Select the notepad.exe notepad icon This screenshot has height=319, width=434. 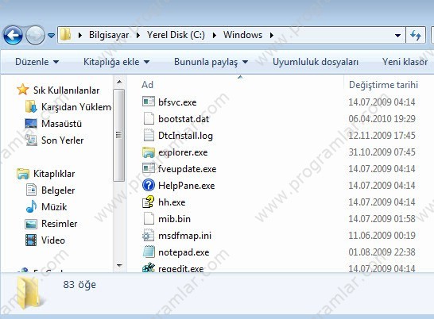pyautogui.click(x=149, y=252)
